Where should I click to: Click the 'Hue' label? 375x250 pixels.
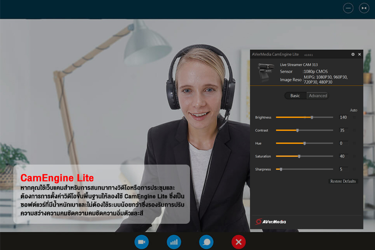tap(258, 143)
